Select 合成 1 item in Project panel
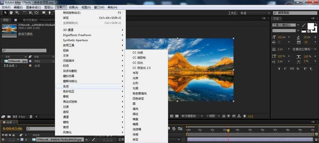 click(x=13, y=66)
